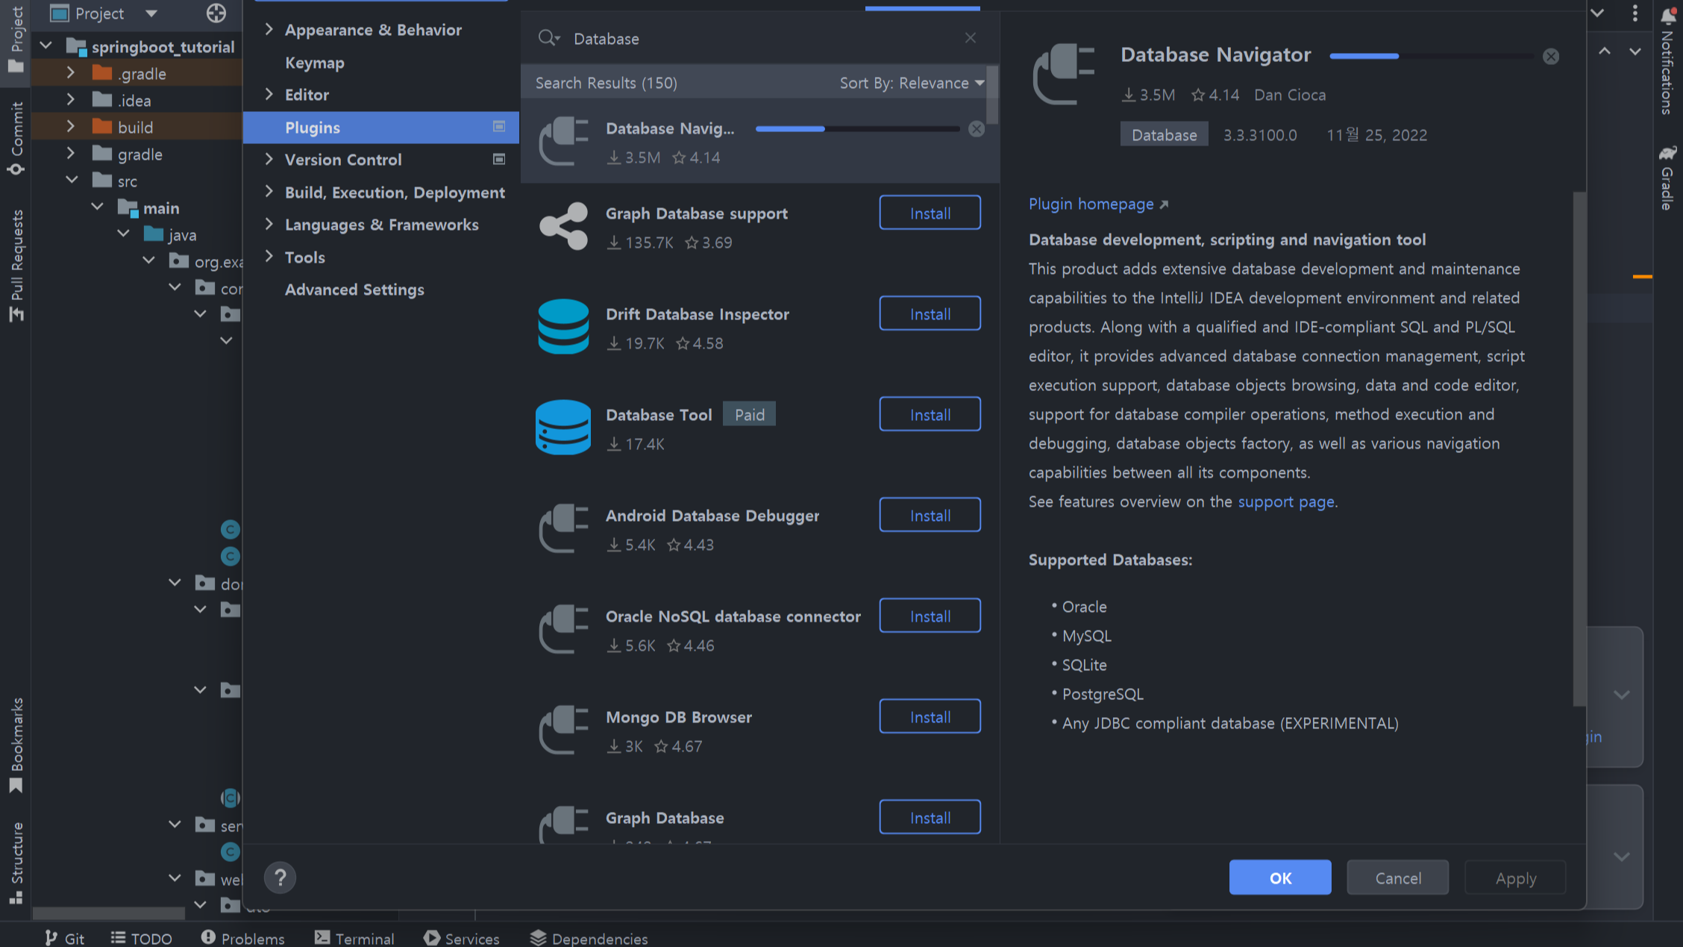Click the search magnifier options icon
1683x947 pixels.
[548, 38]
